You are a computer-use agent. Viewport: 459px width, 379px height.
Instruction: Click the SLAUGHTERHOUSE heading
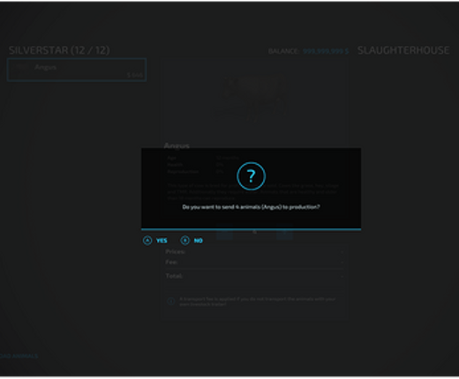(403, 50)
